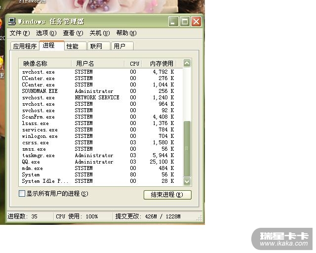Screen dimensions: 316x253
Task: Select CCenter.exe using 276 K
Action: (101, 78)
